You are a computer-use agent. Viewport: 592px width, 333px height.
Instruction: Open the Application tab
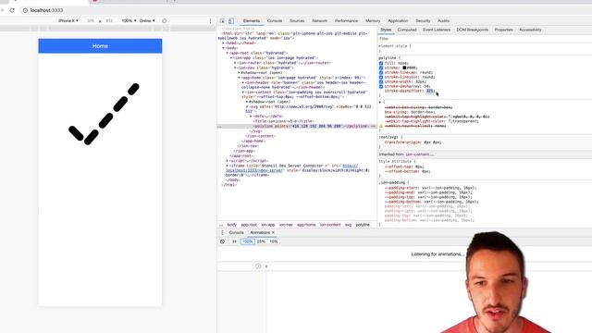pyautogui.click(x=398, y=20)
